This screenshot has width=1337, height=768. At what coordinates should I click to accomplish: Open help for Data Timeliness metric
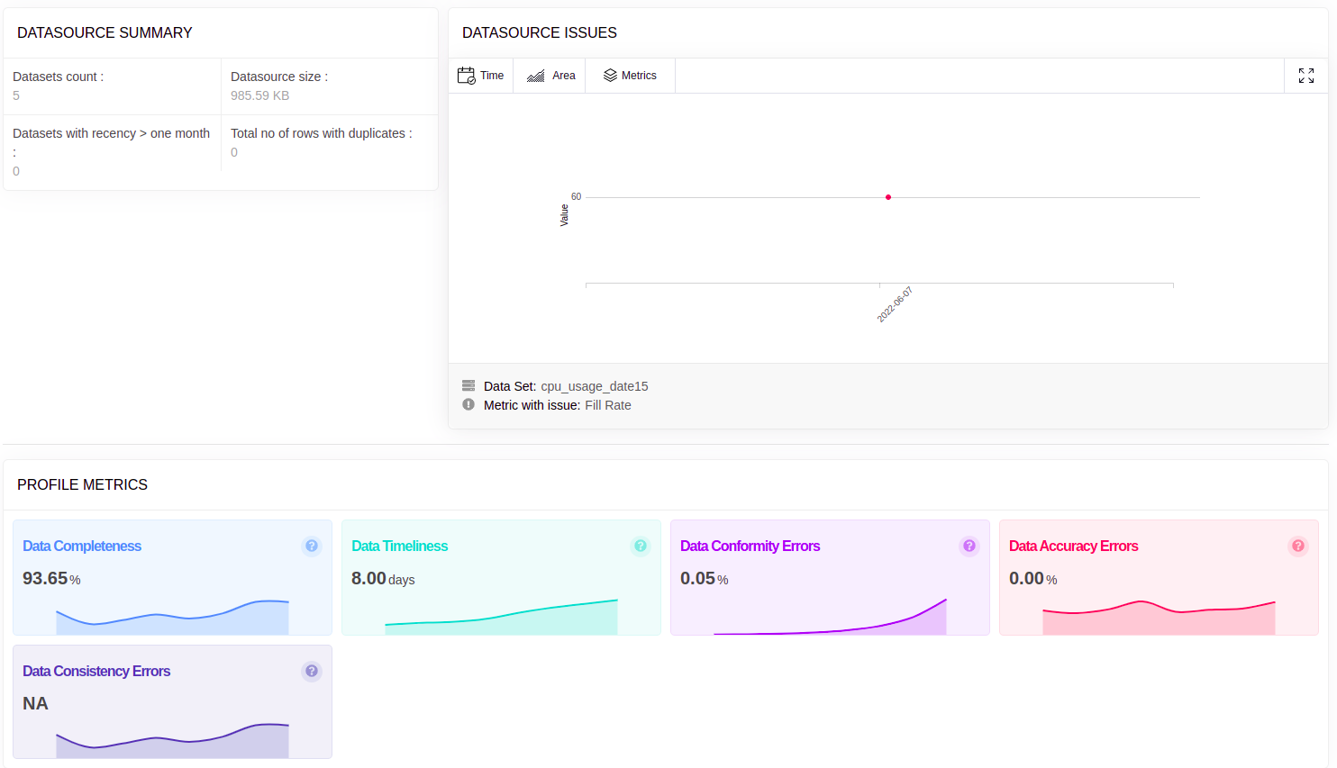tap(641, 546)
